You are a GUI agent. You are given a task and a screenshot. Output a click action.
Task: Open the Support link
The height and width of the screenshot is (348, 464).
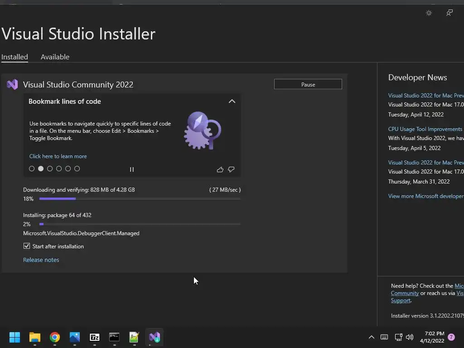click(401, 301)
